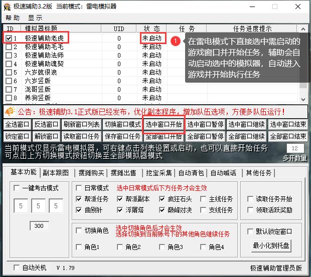Open the 显示 menu
311x277 pixels.
click(35, 18)
